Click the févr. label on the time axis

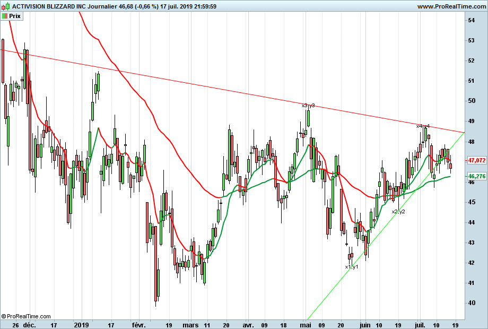tap(138, 325)
